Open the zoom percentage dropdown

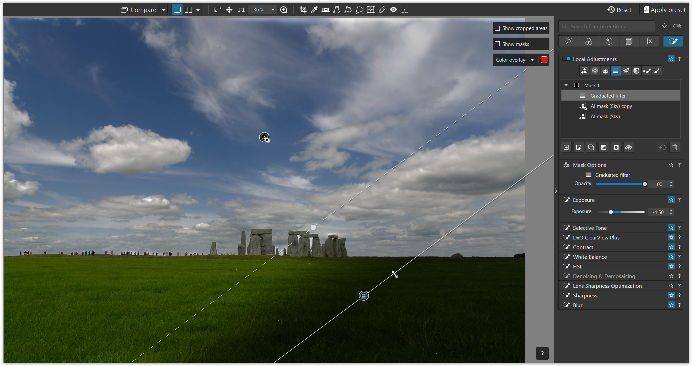pos(273,10)
